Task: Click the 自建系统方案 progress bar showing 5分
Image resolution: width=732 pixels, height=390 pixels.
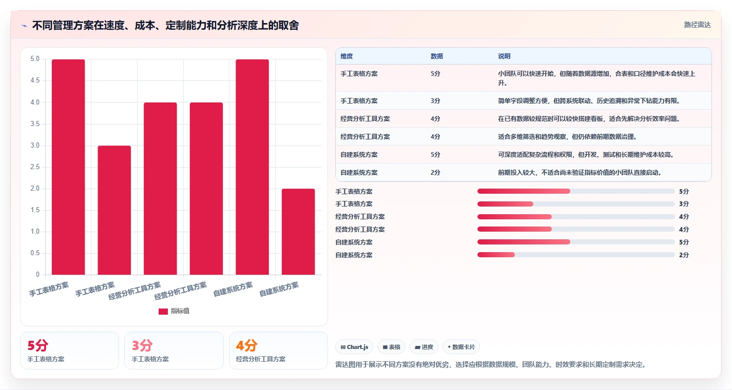Action: [x=576, y=242]
